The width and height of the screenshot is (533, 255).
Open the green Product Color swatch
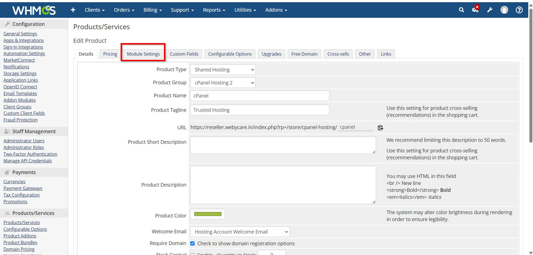tap(208, 214)
